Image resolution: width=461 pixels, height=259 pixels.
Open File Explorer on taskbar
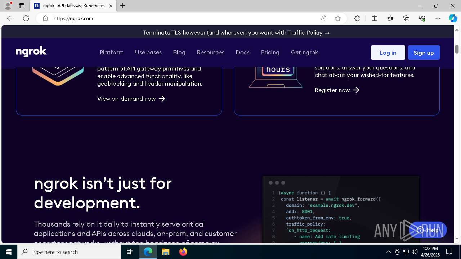click(165, 252)
